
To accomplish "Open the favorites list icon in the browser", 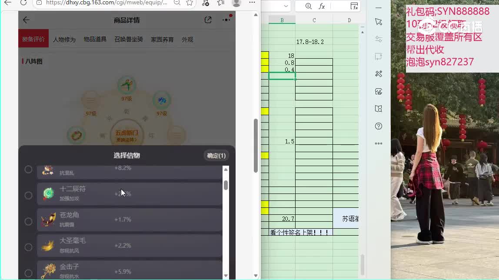I will pos(220,3).
